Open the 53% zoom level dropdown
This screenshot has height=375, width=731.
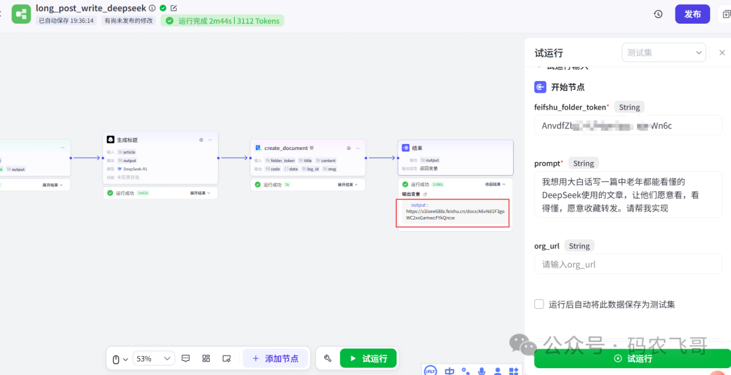154,359
